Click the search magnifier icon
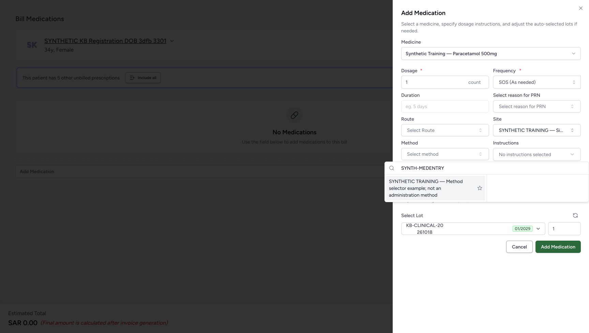 tap(392, 168)
